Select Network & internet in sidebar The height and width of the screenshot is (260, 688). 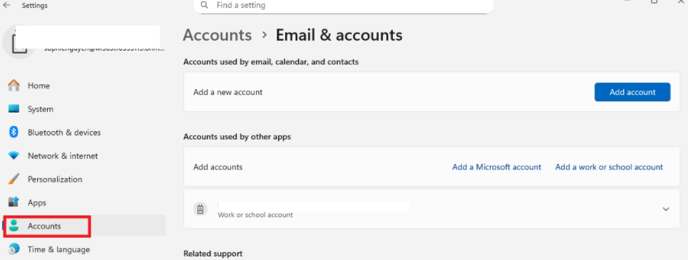84,156
